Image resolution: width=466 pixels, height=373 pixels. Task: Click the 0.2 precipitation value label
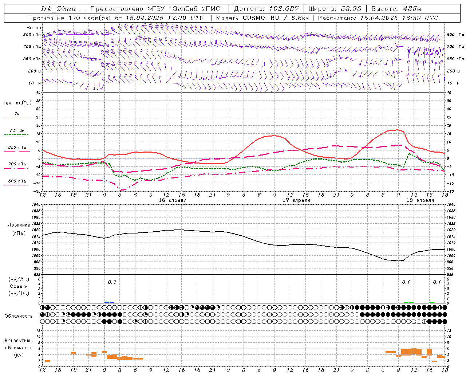click(x=112, y=282)
